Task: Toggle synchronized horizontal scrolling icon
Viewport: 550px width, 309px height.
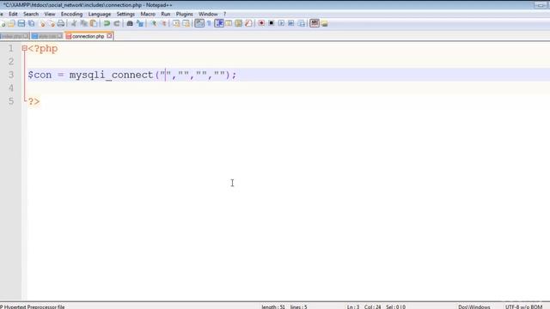Action: click(x=186, y=23)
